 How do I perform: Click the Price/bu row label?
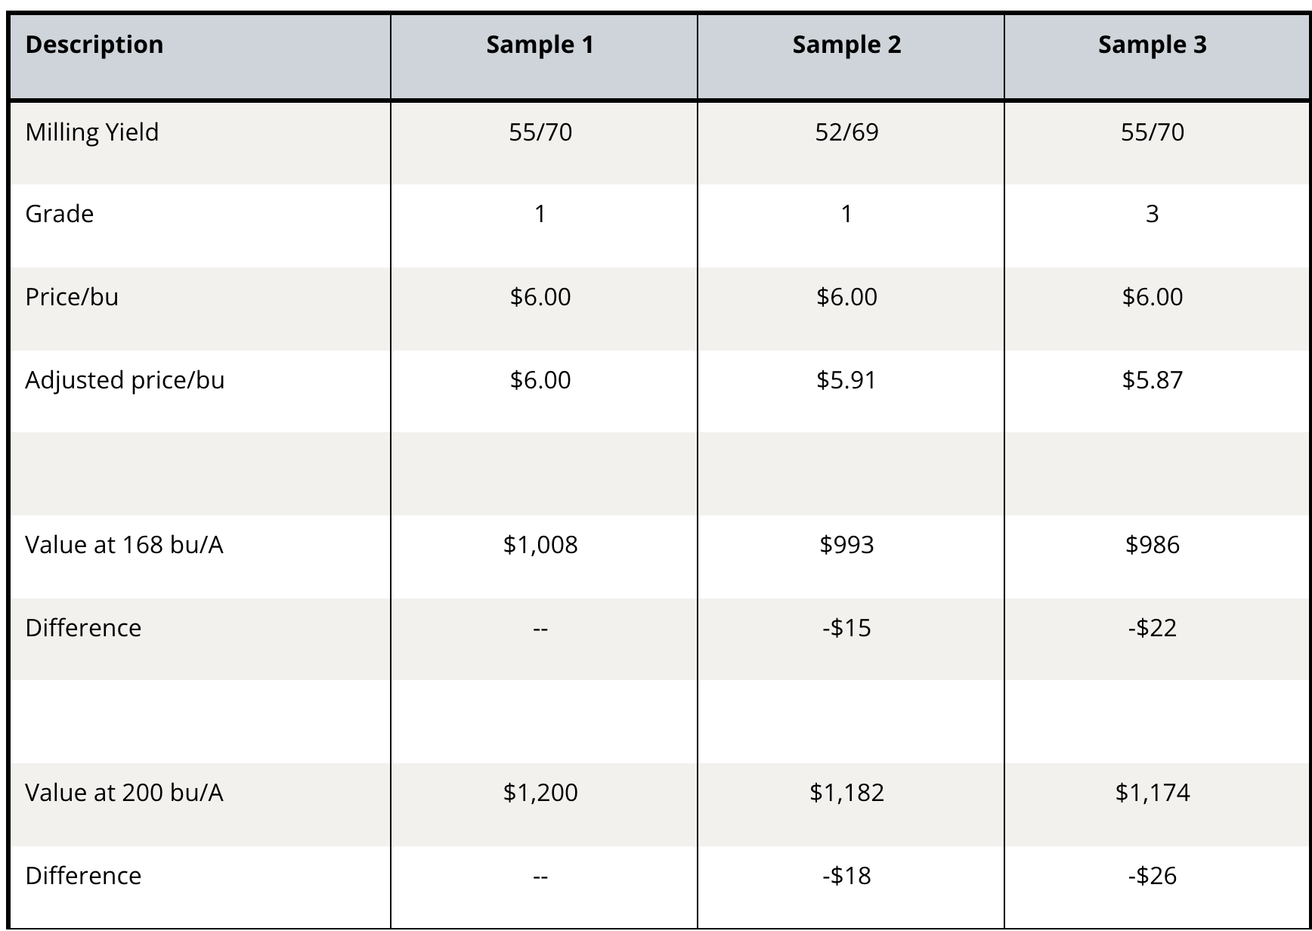pyautogui.click(x=72, y=297)
